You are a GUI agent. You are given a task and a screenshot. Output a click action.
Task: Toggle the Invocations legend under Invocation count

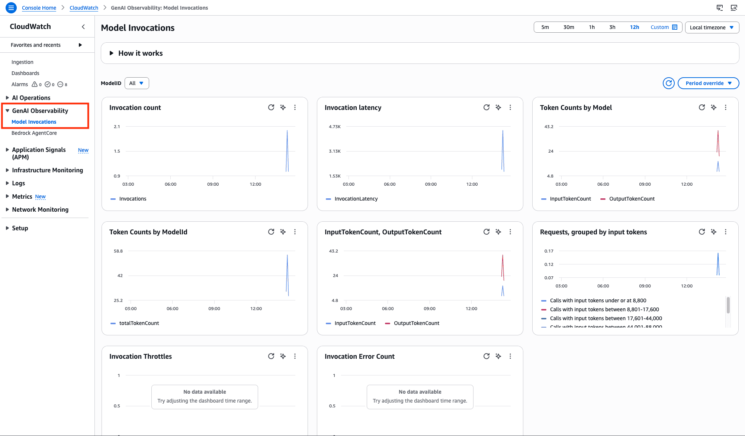132,199
